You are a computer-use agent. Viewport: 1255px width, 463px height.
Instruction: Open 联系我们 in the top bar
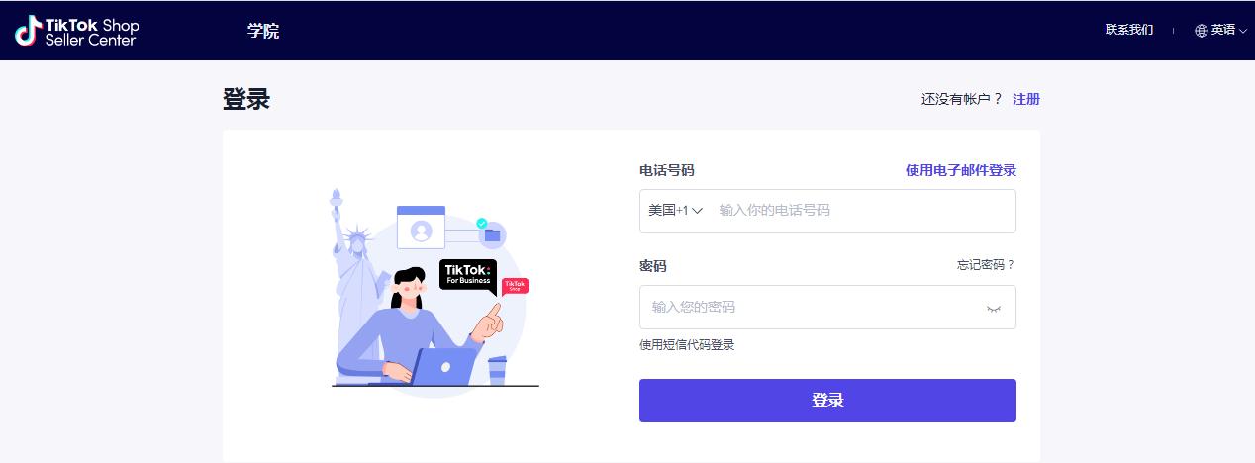pyautogui.click(x=1129, y=30)
